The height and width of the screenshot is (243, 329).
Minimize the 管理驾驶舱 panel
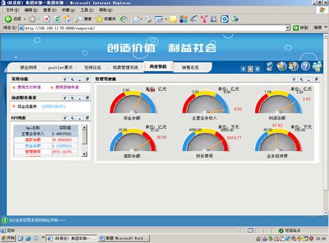[x=309, y=79]
